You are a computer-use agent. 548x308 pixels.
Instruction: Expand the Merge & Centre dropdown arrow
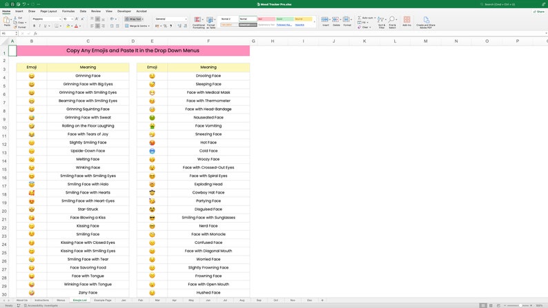tap(149, 25)
